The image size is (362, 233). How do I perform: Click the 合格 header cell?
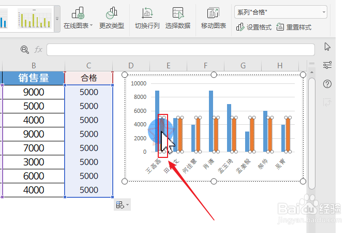pos(89,78)
